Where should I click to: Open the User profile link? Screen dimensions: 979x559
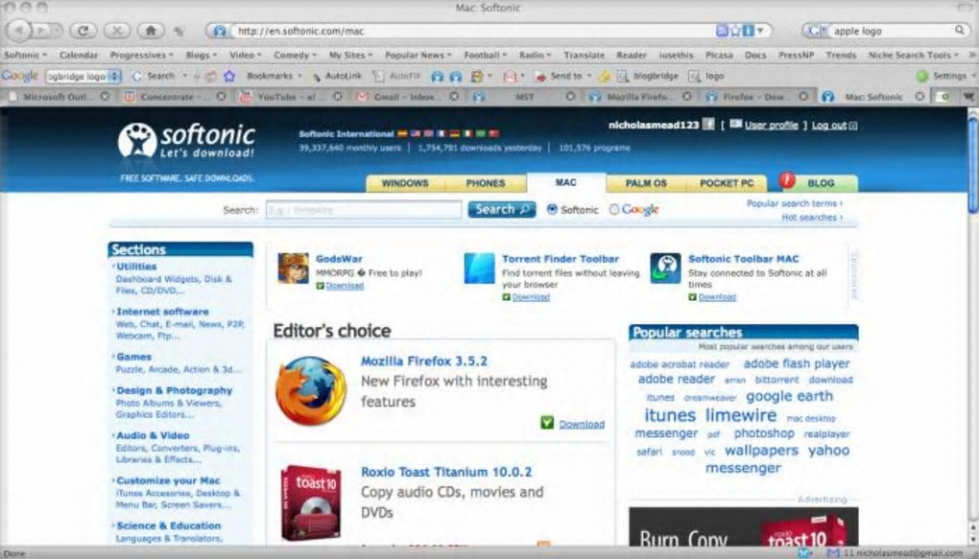771,125
